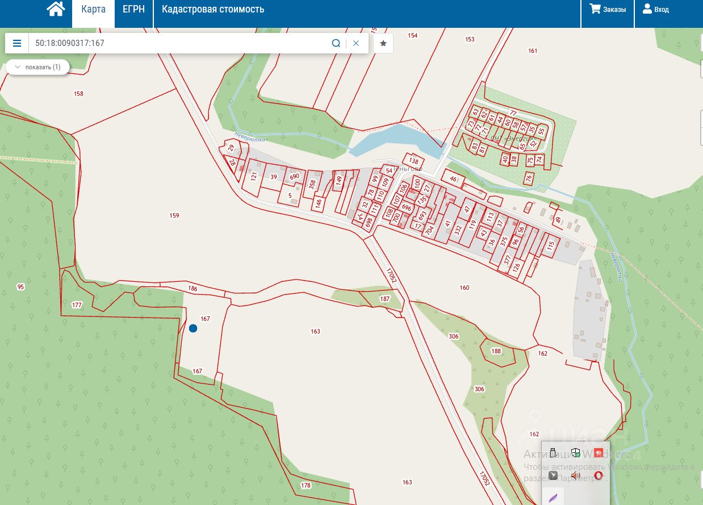Screen dimensions: 703x505
Task: Open the ЕГРН tab
Action: coord(134,10)
